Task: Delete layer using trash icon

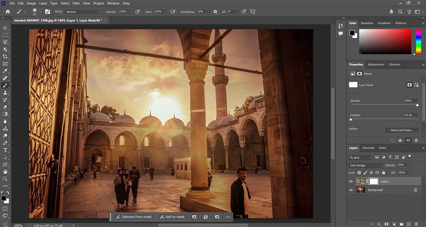Action: click(416, 224)
